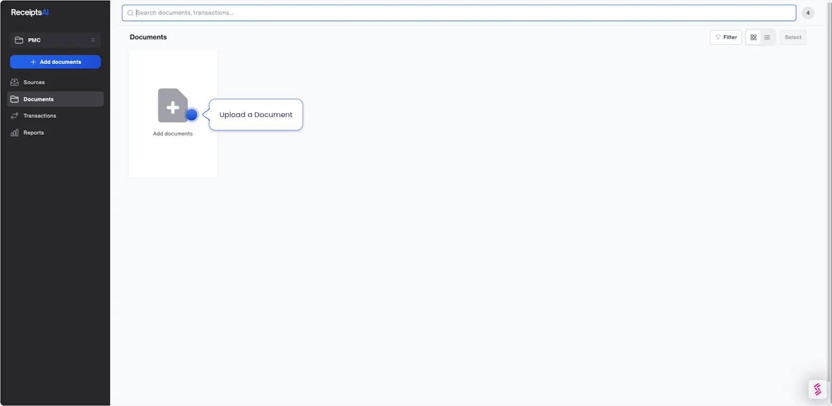Image resolution: width=832 pixels, height=406 pixels.
Task: Click the search documents input field
Action: tap(459, 13)
